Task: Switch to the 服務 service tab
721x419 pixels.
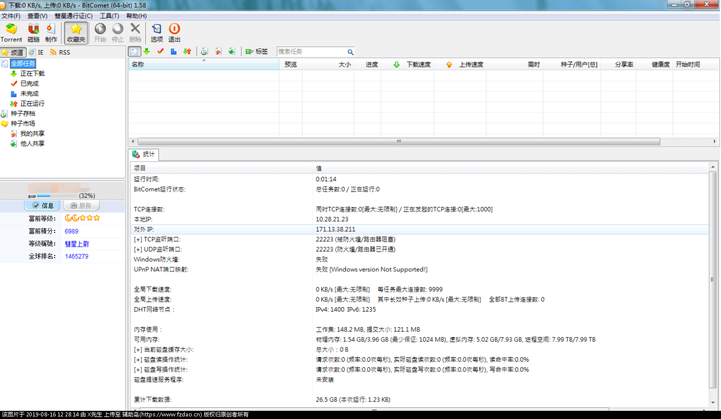Action: coord(81,205)
